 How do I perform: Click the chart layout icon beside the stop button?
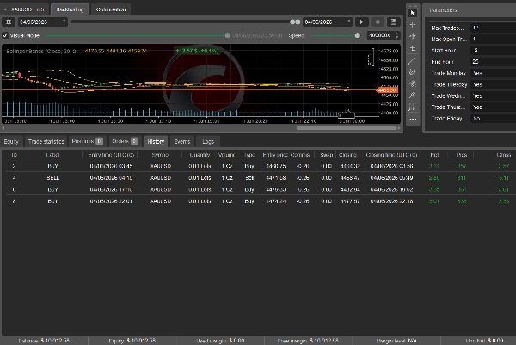393,22
